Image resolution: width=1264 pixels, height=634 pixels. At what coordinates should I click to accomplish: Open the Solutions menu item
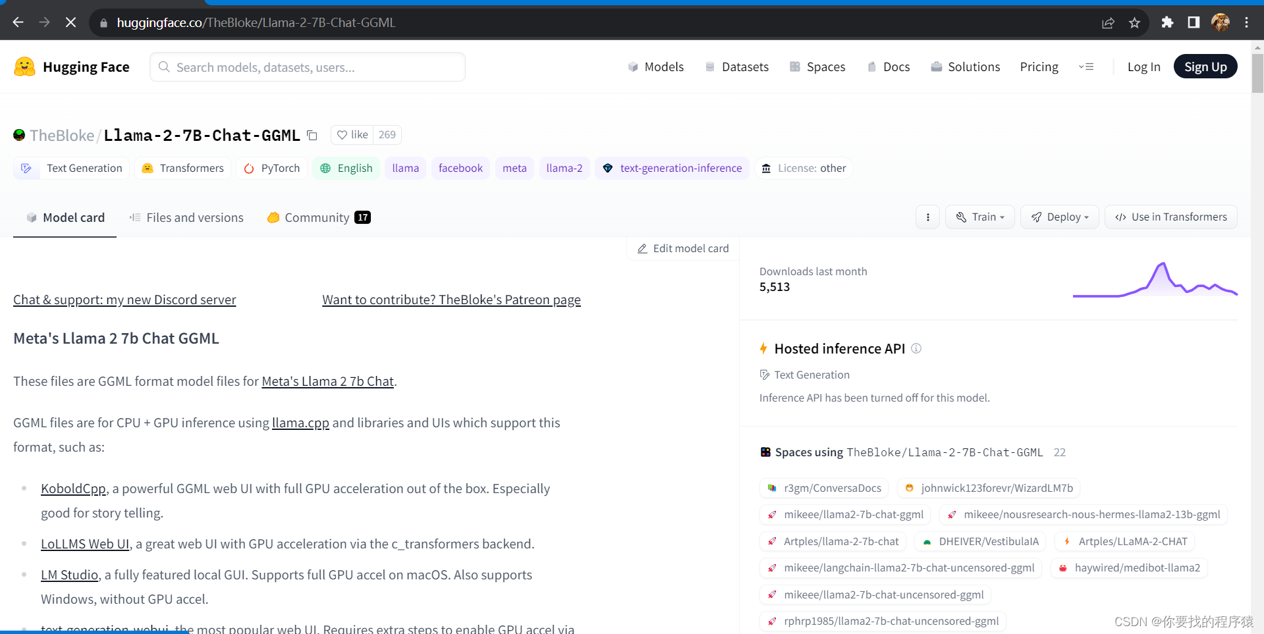pos(965,66)
